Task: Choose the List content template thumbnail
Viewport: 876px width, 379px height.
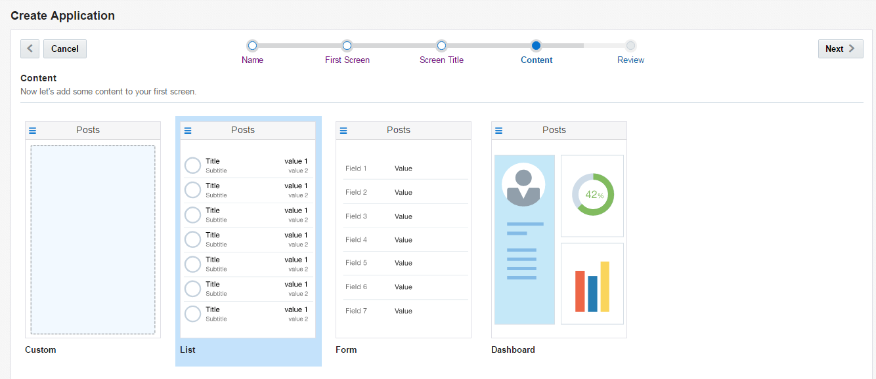Action: [x=248, y=229]
